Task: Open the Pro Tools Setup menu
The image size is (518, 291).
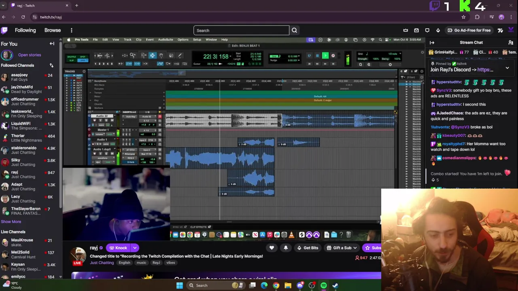Action: click(197, 40)
